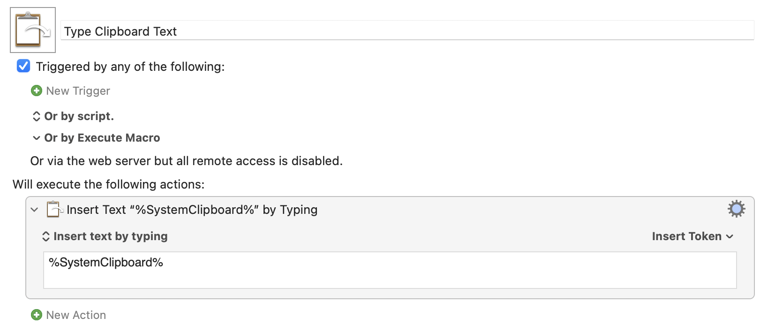The height and width of the screenshot is (333, 768).
Task: Collapse the Insert Text action disclosure chevron
Action: 34,210
